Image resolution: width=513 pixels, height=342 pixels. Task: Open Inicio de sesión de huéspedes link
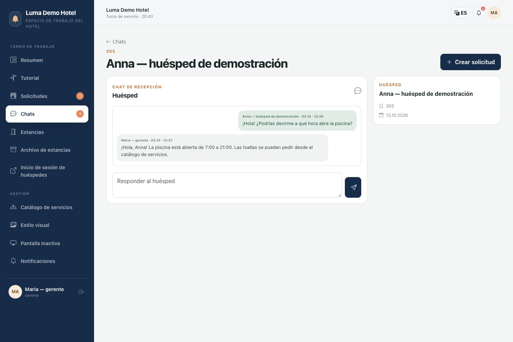point(47,171)
